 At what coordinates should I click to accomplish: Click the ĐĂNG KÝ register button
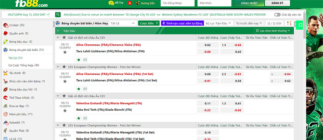[x=277, y=3]
